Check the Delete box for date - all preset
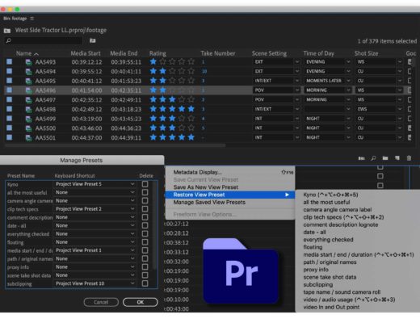The height and width of the screenshot is (323, 420). click(x=145, y=225)
